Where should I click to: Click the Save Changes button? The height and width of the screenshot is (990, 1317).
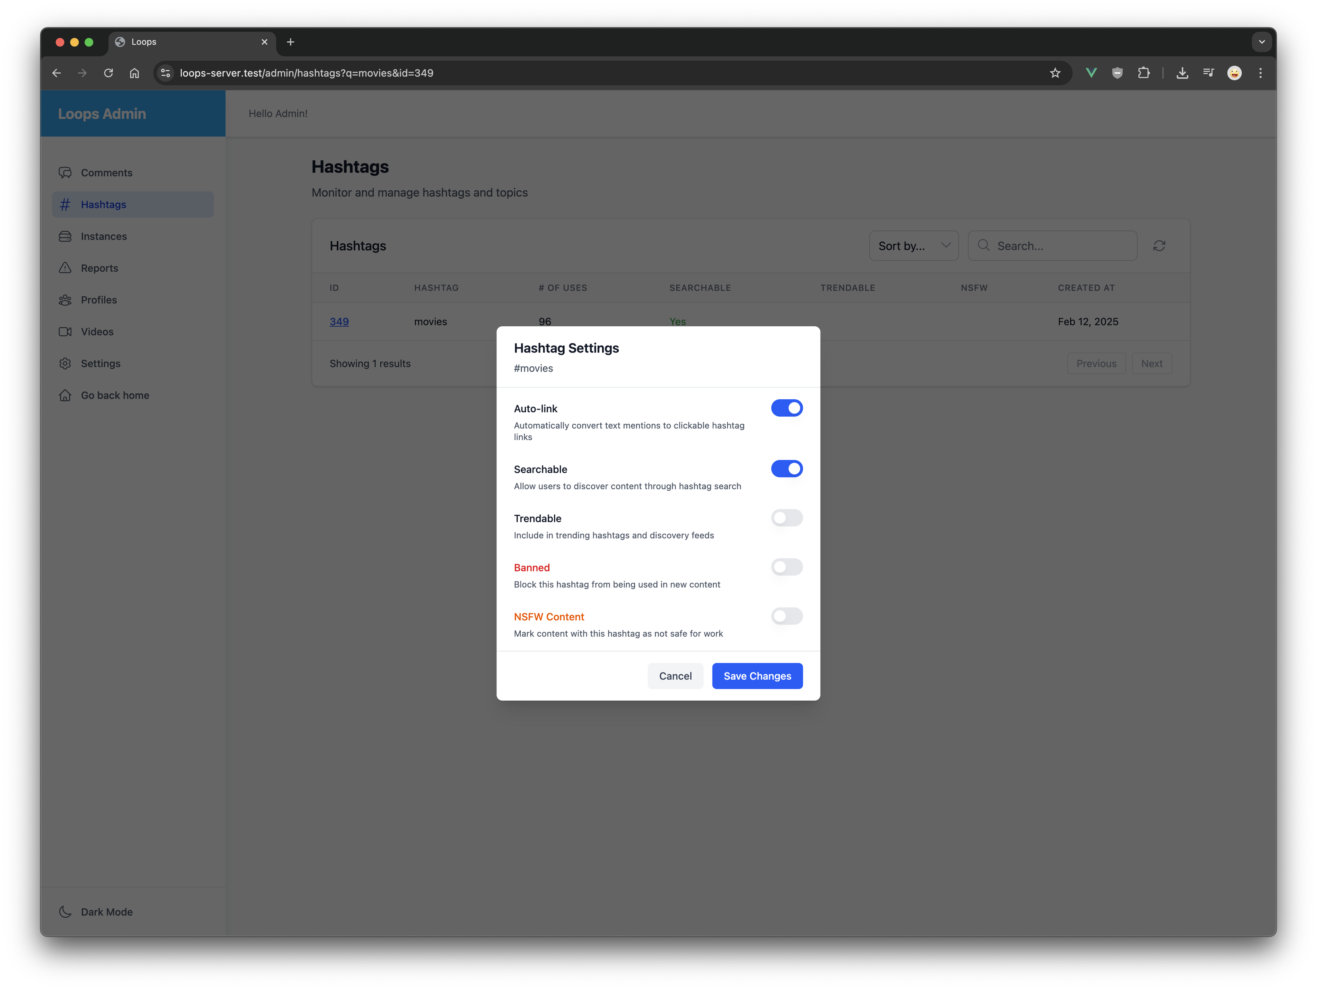[x=757, y=676]
